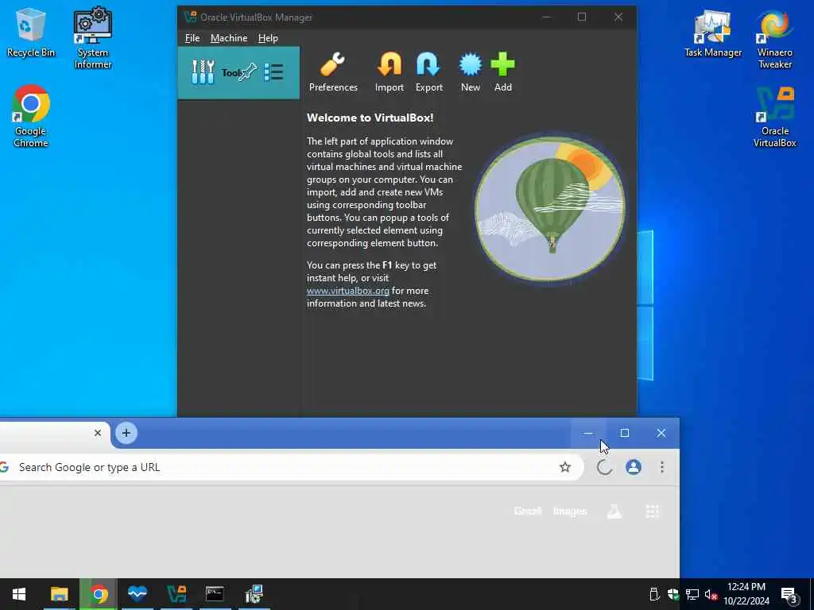Switch to VirtualBox from the taskbar

tap(176, 594)
